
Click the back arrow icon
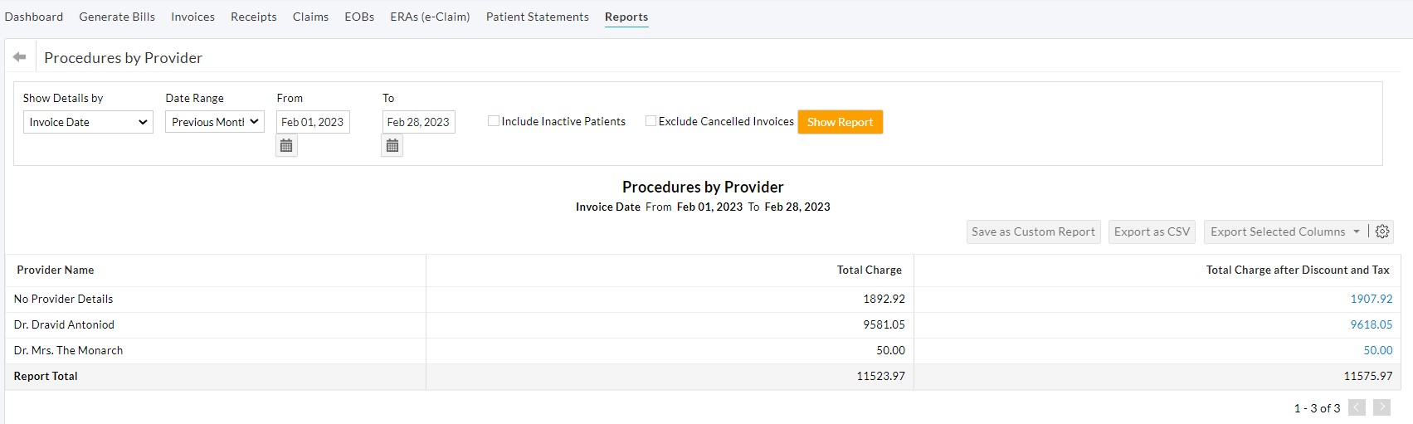click(x=20, y=57)
